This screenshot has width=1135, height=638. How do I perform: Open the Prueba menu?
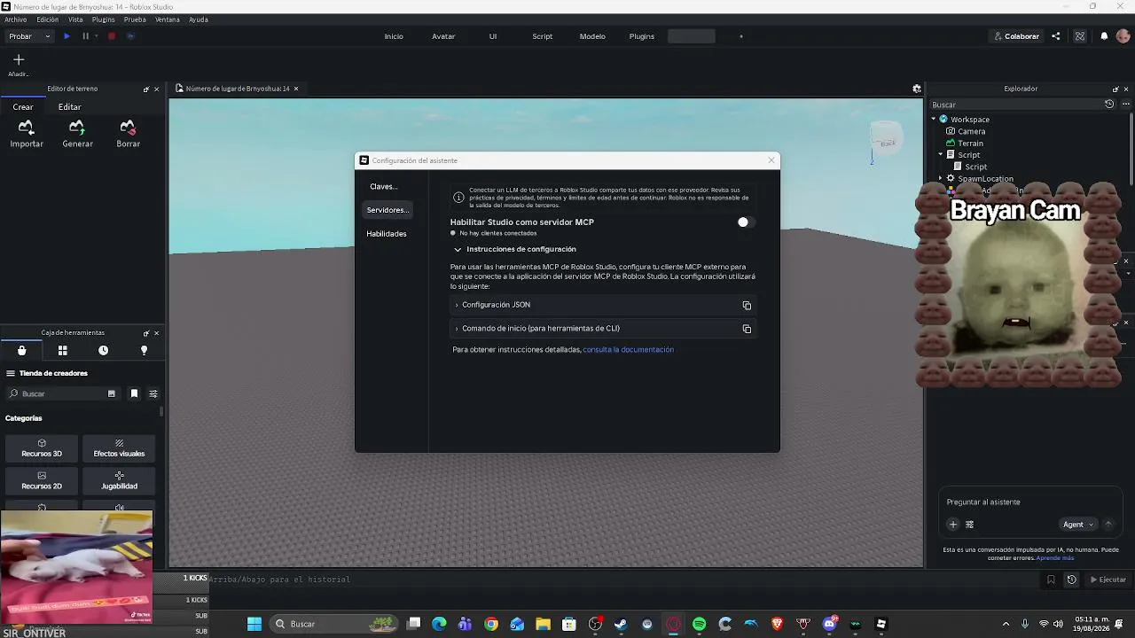(135, 19)
